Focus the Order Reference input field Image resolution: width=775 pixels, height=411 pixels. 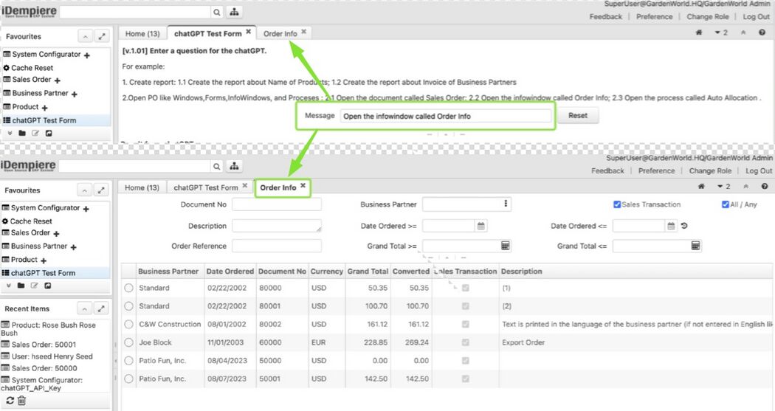(x=277, y=246)
